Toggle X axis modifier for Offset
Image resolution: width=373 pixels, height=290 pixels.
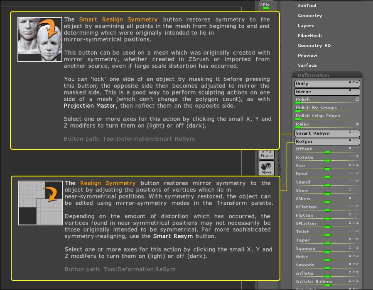point(350,148)
